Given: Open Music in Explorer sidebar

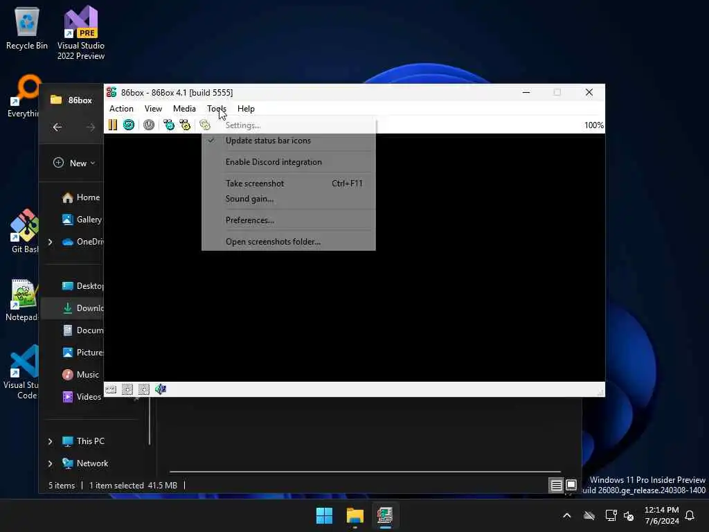Looking at the screenshot, I should [x=81, y=375].
